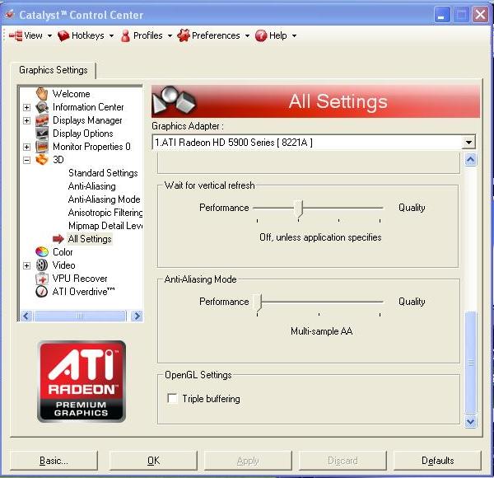Click the Color wheel icon
This screenshot has height=478, width=494.
[42, 252]
